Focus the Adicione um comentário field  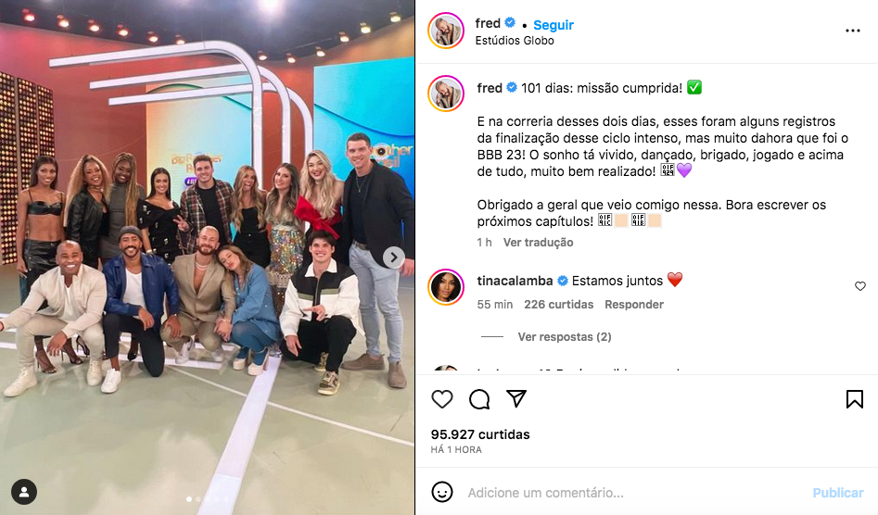pyautogui.click(x=632, y=493)
